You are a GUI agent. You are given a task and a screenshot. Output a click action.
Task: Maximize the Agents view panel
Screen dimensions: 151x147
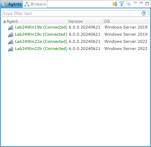coord(147,4)
